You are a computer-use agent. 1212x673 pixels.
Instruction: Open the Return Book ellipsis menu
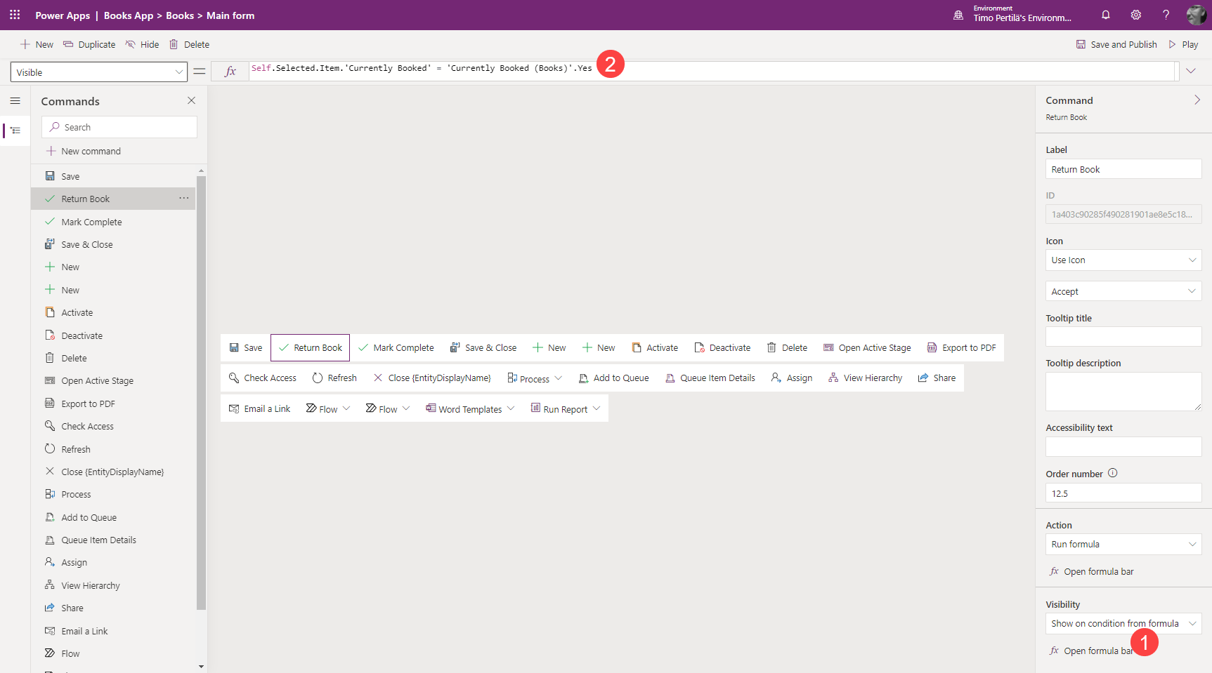(183, 199)
